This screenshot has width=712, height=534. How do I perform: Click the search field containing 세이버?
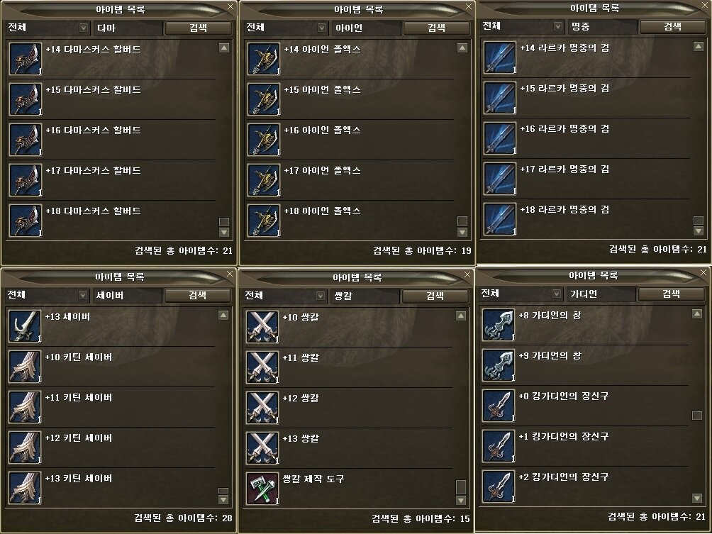(127, 296)
